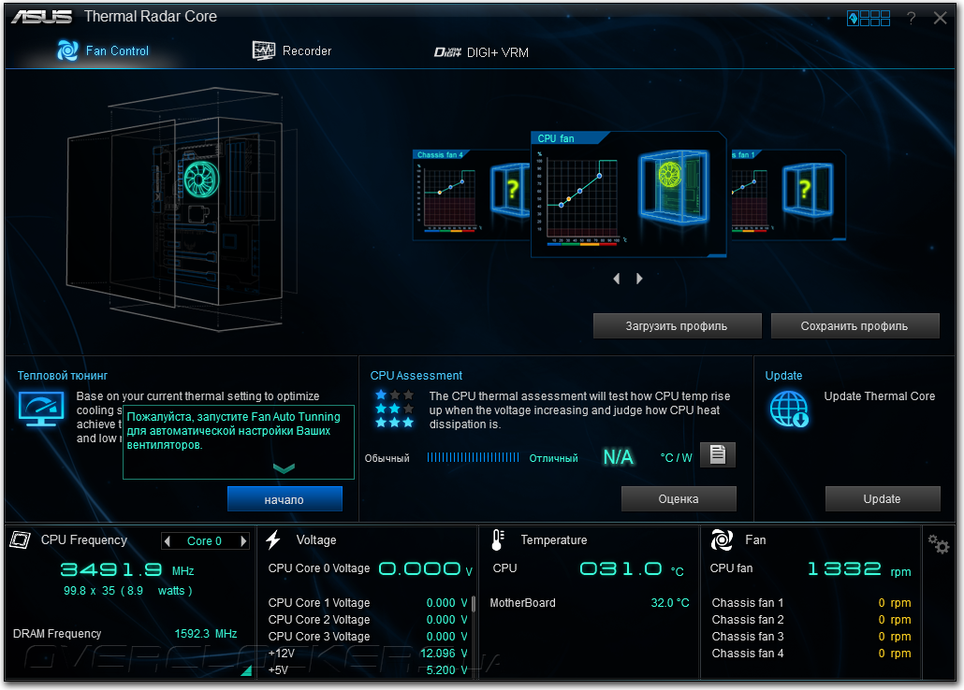This screenshot has width=964, height=690.
Task: Click the thermal tuning monitor gauge icon
Action: [41, 410]
